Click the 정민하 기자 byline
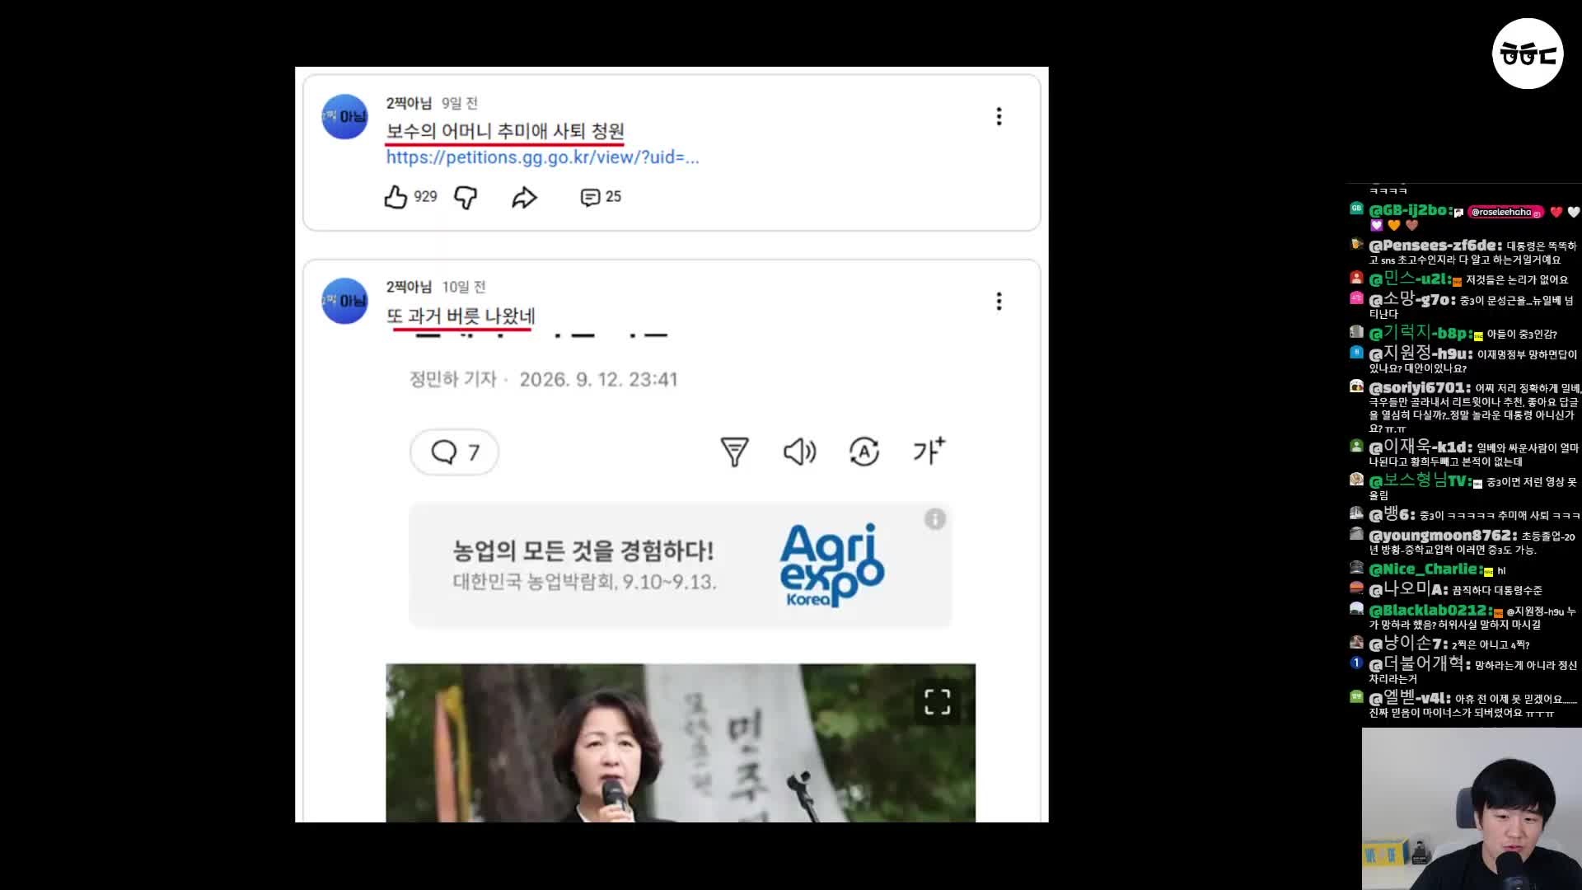 point(453,379)
